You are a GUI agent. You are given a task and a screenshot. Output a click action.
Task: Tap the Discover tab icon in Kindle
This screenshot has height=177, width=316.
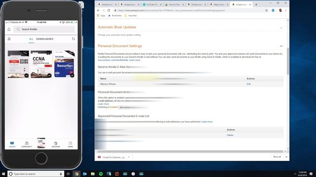(x=56, y=144)
